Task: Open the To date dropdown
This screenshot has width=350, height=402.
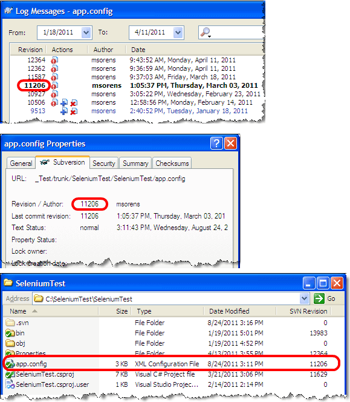Action: tap(178, 33)
